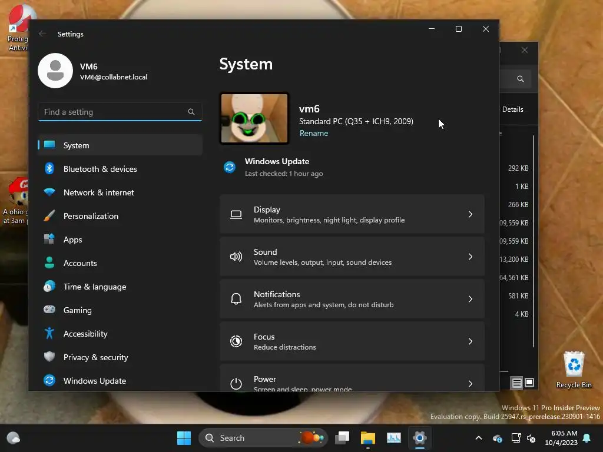The width and height of the screenshot is (603, 452).
Task: Expand the Notifications settings chevron
Action: 471,299
